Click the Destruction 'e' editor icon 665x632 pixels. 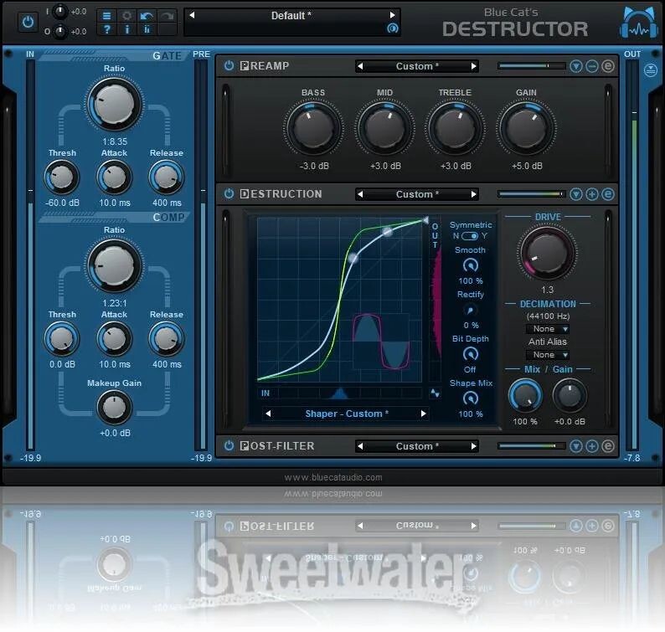608,194
